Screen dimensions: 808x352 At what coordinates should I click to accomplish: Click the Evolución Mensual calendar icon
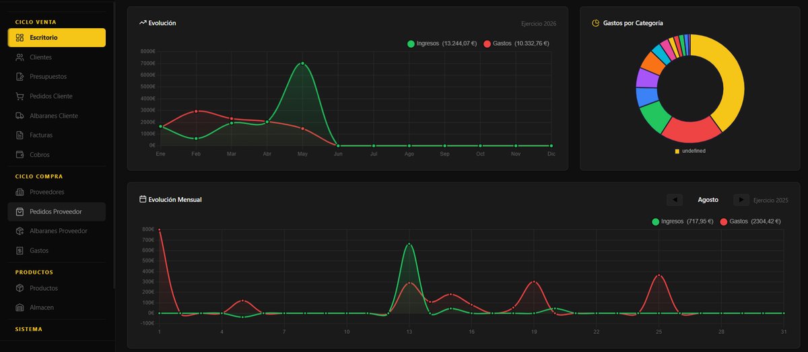(143, 199)
